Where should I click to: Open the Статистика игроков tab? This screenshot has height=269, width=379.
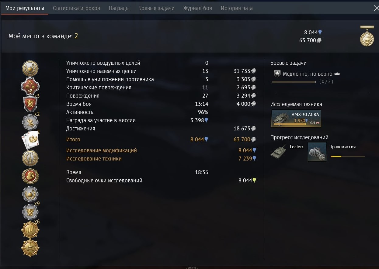(x=76, y=8)
